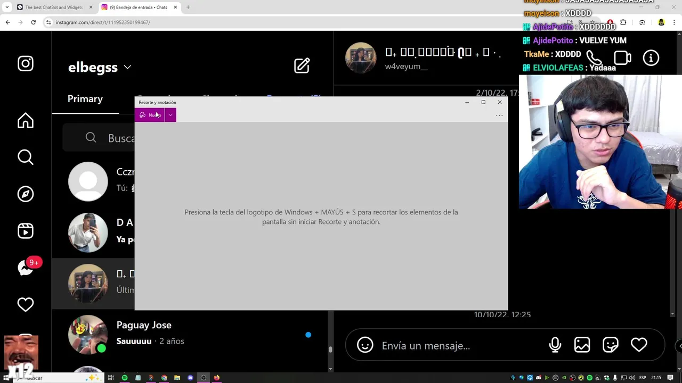Open Chrome three-dot menu
Viewport: 682px width, 383px height.
click(674, 22)
